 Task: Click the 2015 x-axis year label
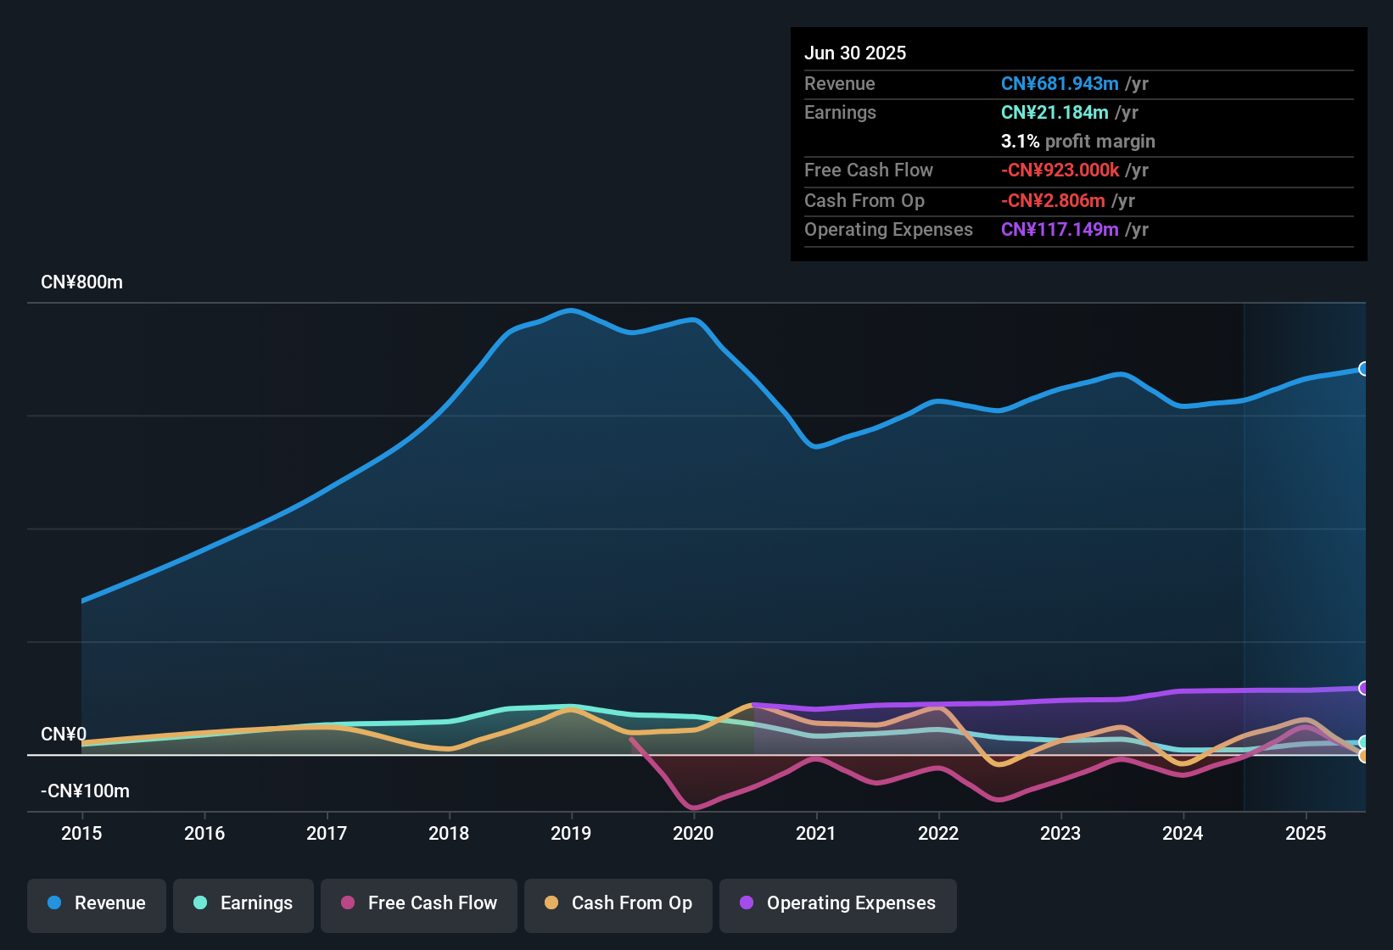[x=81, y=833]
